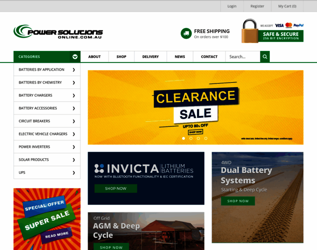Click the Visa payment icon
The height and width of the screenshot is (250, 317).
pyautogui.click(x=279, y=25)
